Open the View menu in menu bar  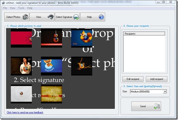point(12,8)
